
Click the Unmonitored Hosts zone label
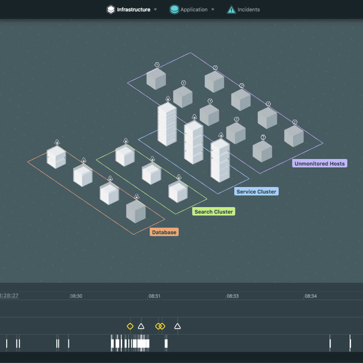click(319, 164)
